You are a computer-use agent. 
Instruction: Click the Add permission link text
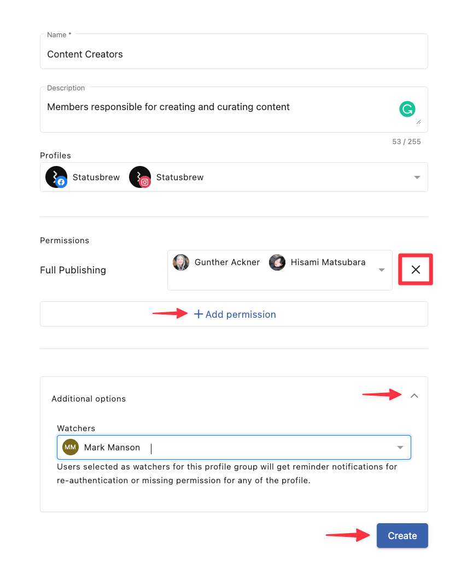tap(241, 314)
